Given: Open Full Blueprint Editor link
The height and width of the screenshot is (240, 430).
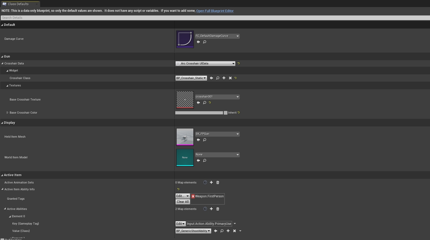Looking at the screenshot, I should 215,11.
